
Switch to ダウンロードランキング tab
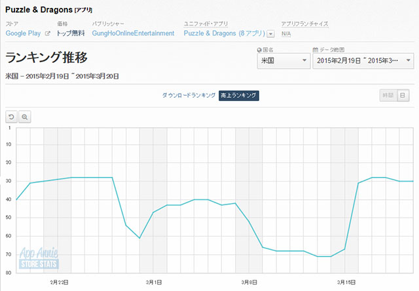coord(189,96)
